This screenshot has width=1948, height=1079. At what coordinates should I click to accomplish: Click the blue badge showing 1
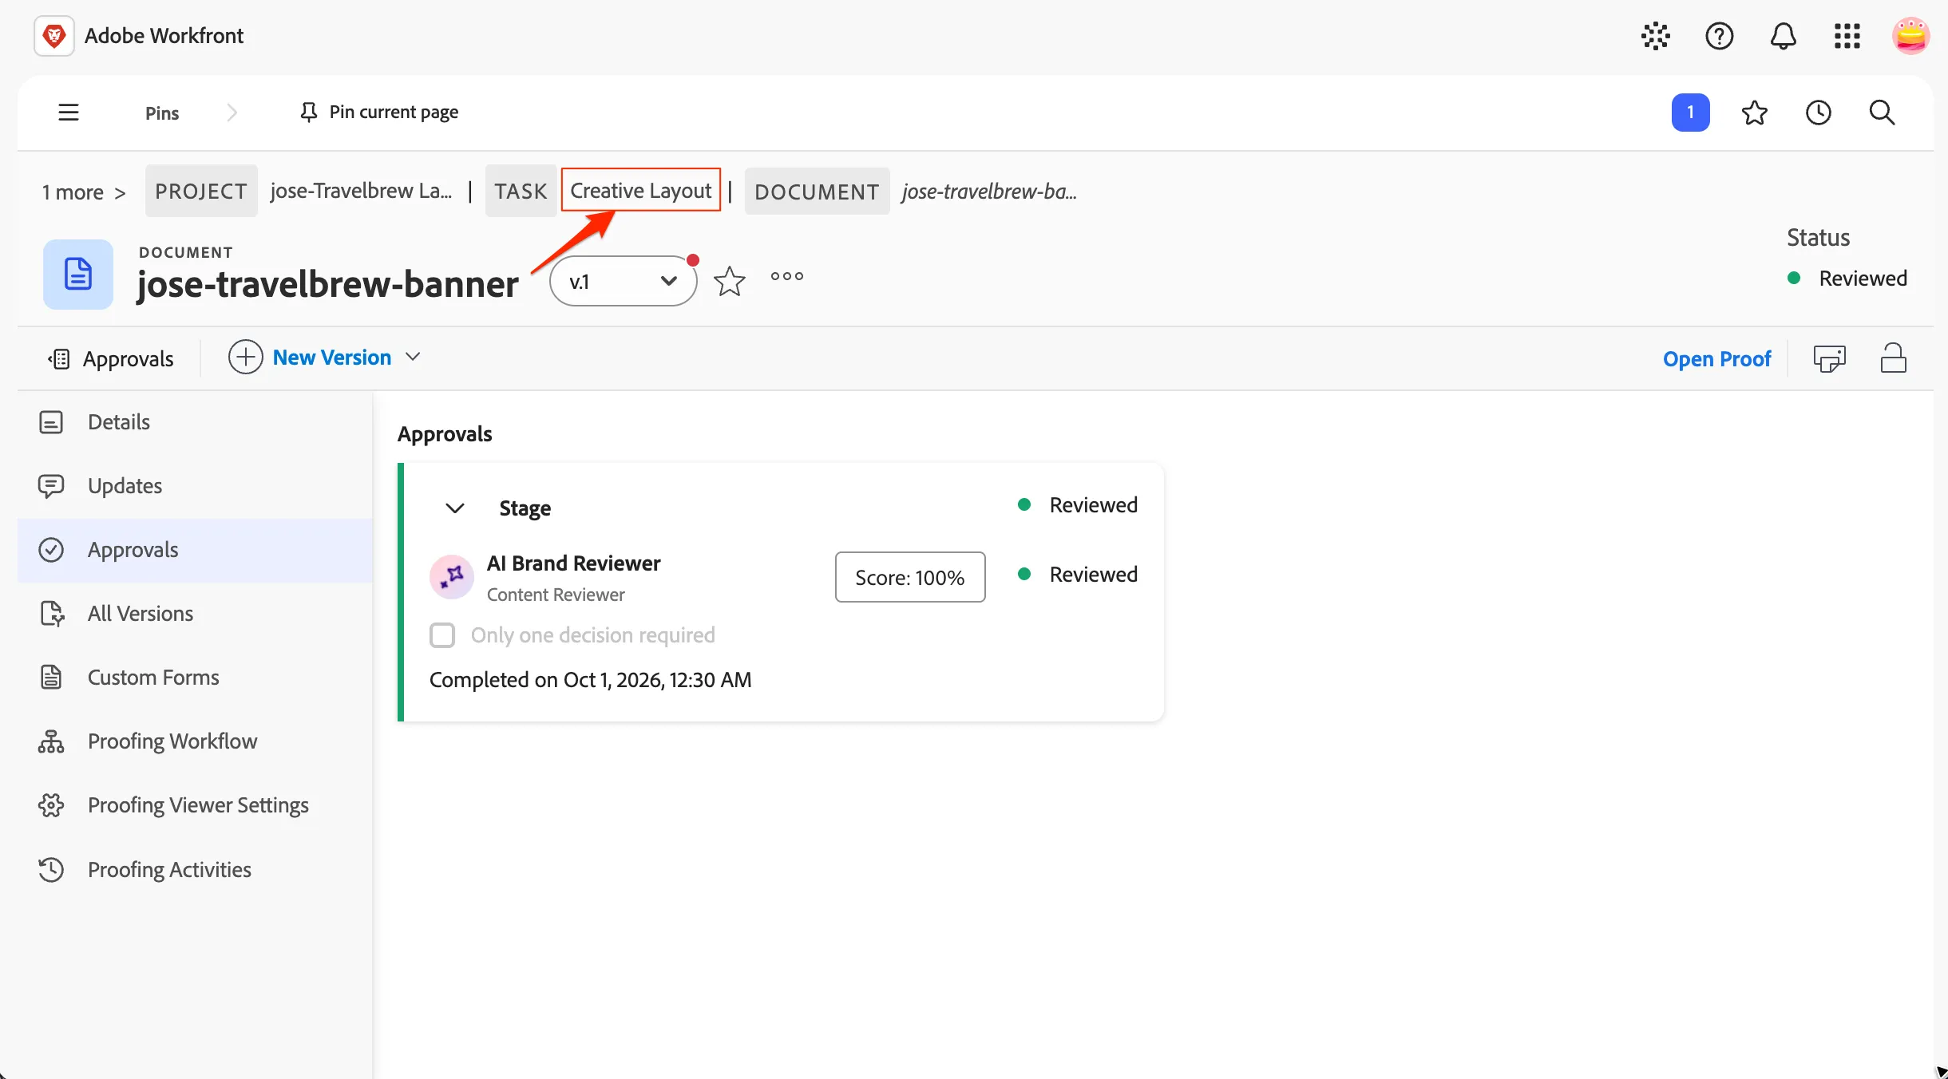click(x=1690, y=113)
